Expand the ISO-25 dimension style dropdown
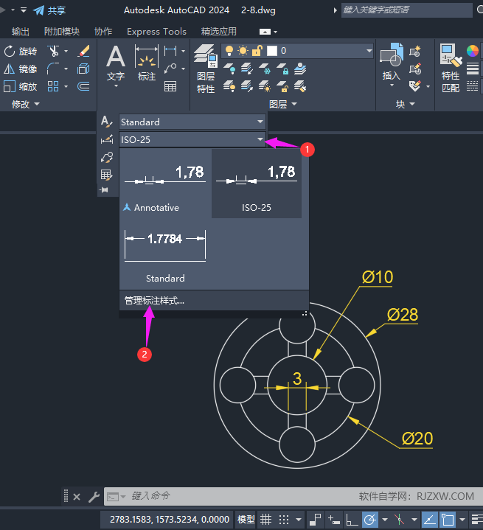This screenshot has height=530, width=483. point(260,139)
